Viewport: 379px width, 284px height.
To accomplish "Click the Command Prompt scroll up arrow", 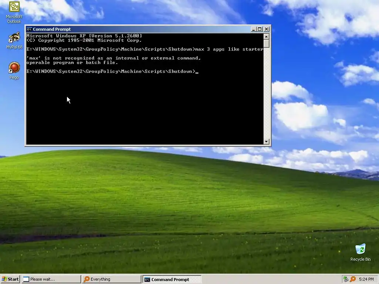I will 266,37.
